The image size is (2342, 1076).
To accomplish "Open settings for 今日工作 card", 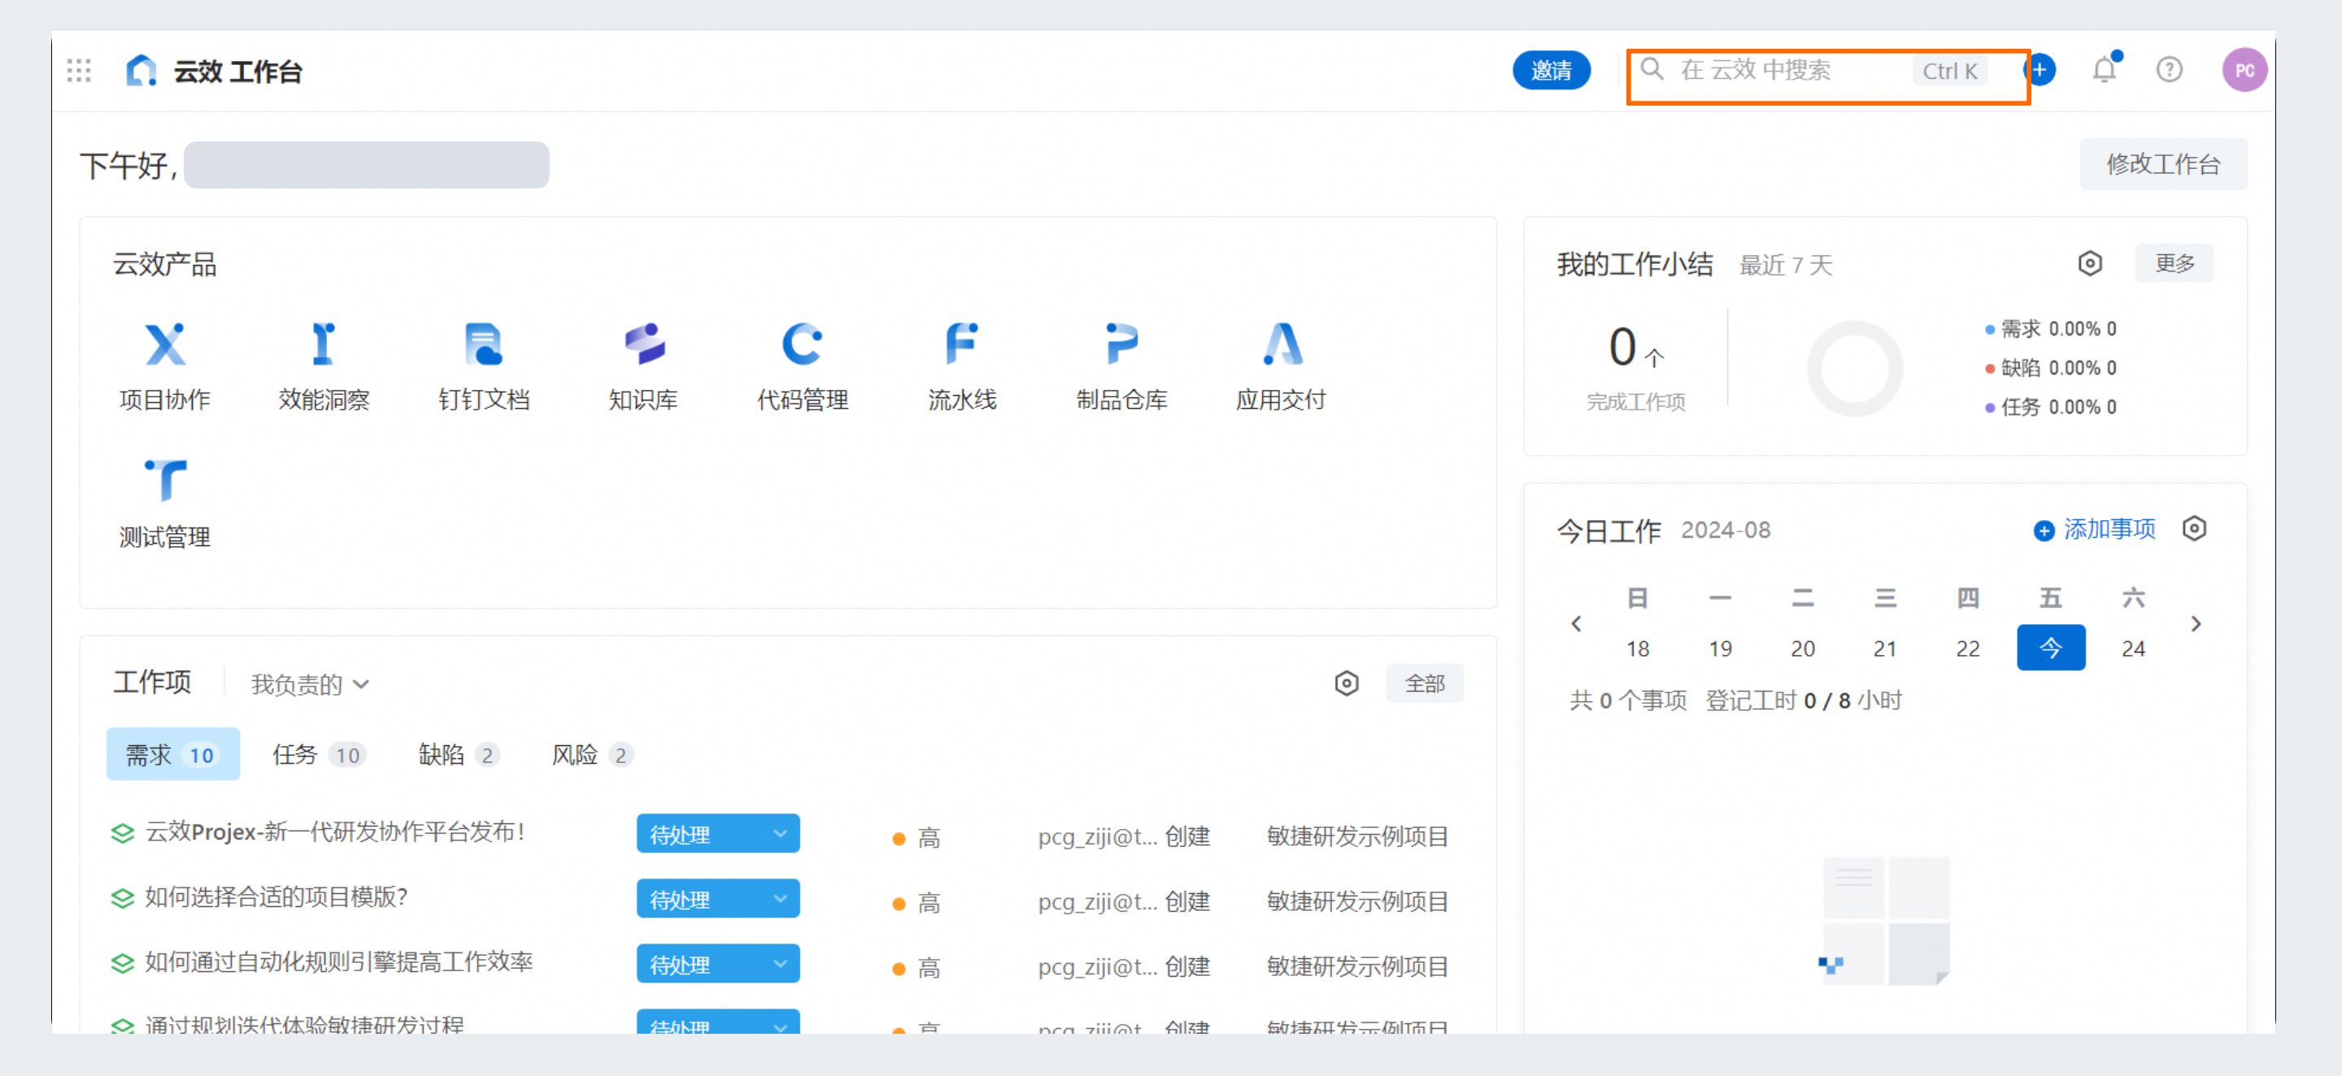I will [x=2195, y=529].
